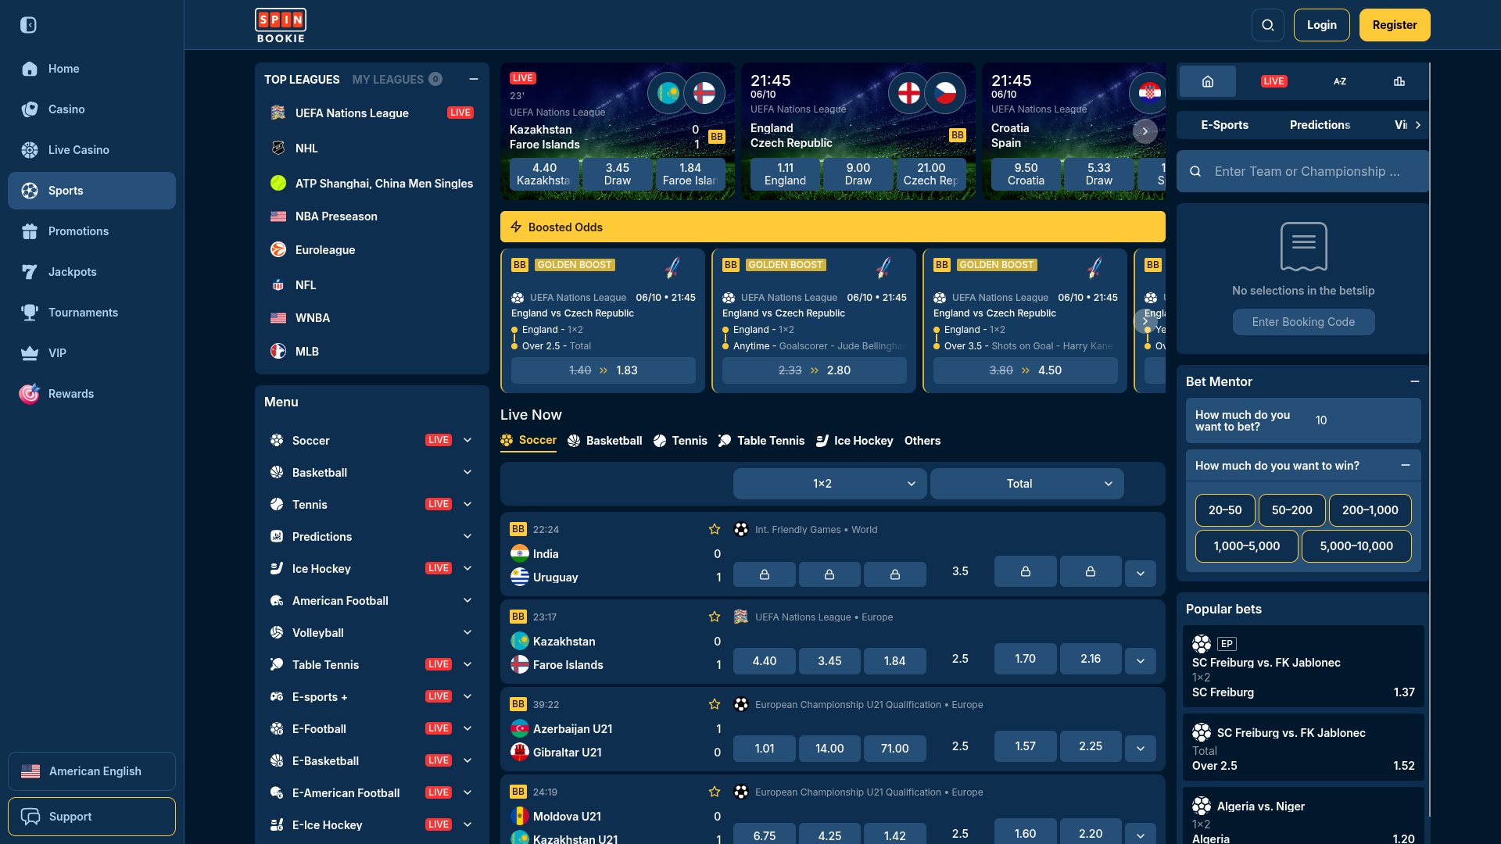This screenshot has height=844, width=1501.
Task: Click the Register button
Action: [x=1395, y=25]
